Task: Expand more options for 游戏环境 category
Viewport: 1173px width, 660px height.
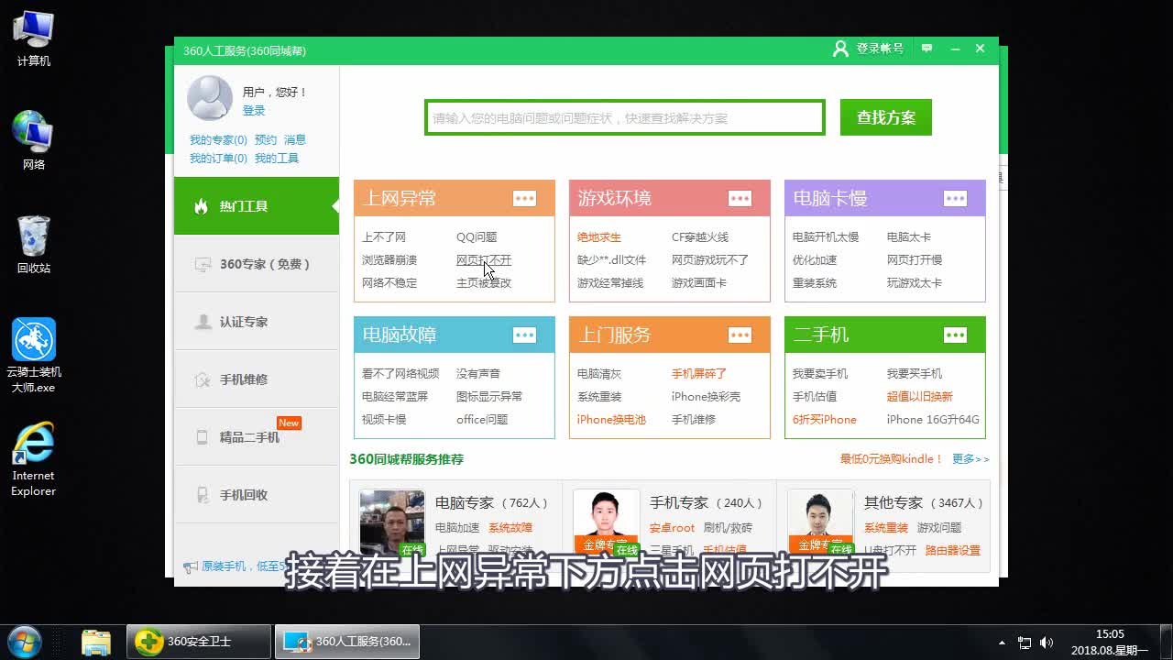Action: coord(740,198)
